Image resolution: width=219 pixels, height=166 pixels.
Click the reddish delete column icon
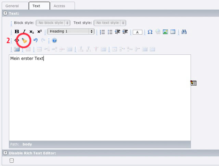pyautogui.click(x=96, y=49)
